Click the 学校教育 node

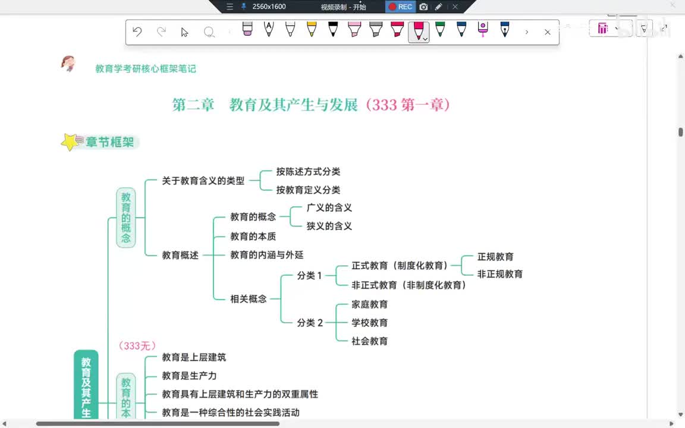pyautogui.click(x=370, y=323)
